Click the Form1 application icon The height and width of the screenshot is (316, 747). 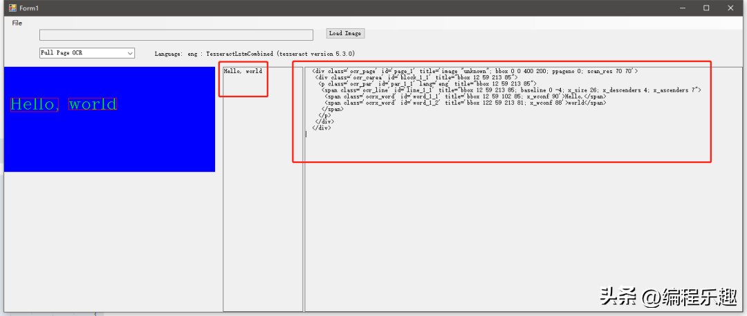[12, 8]
